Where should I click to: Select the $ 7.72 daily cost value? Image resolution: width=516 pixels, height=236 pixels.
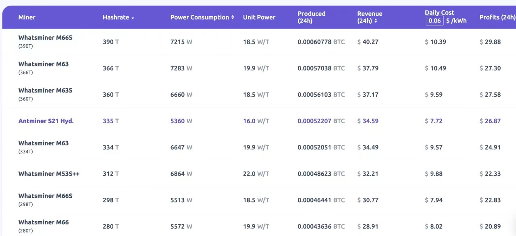click(434, 121)
